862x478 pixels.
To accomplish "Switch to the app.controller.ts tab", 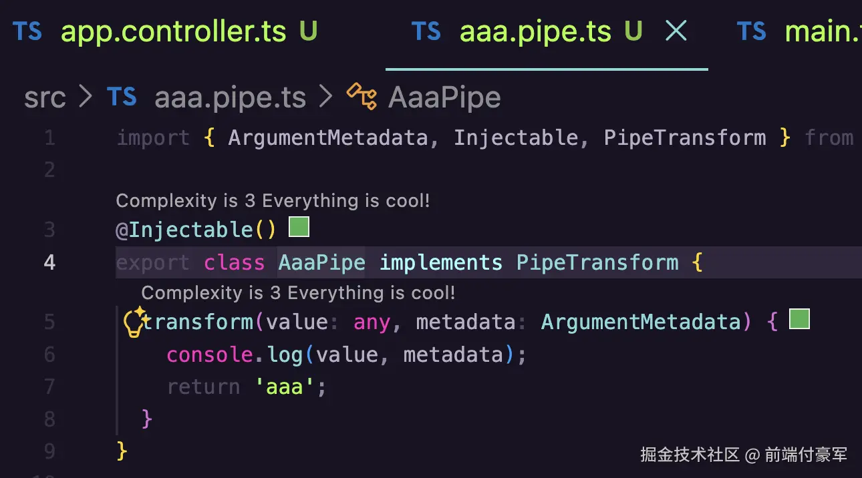I will 174,31.
